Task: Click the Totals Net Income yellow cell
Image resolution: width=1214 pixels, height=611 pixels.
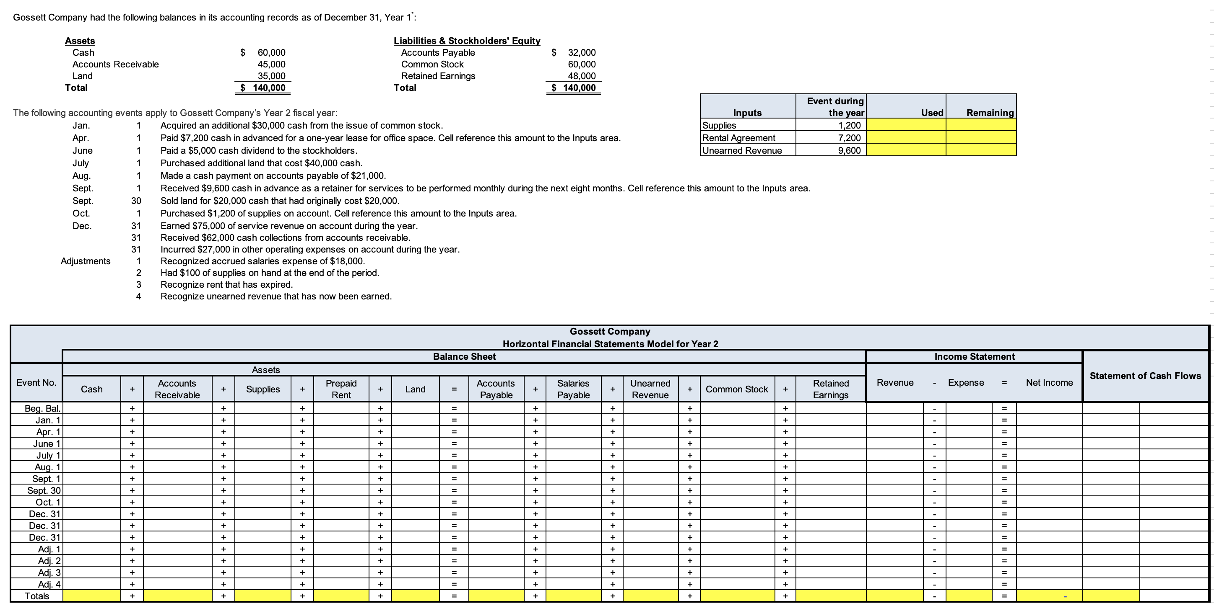Action: click(x=1049, y=596)
